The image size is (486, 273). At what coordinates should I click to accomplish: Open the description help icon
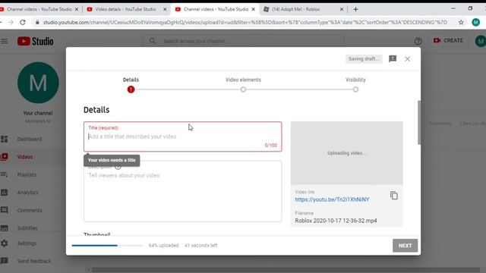[118, 167]
